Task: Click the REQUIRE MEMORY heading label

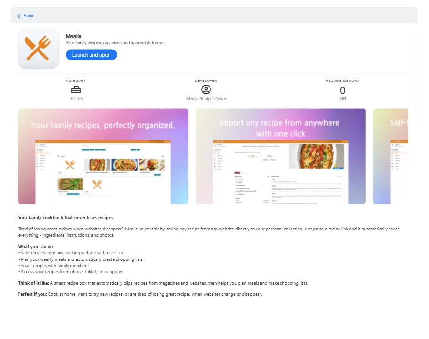Action: pos(342,81)
